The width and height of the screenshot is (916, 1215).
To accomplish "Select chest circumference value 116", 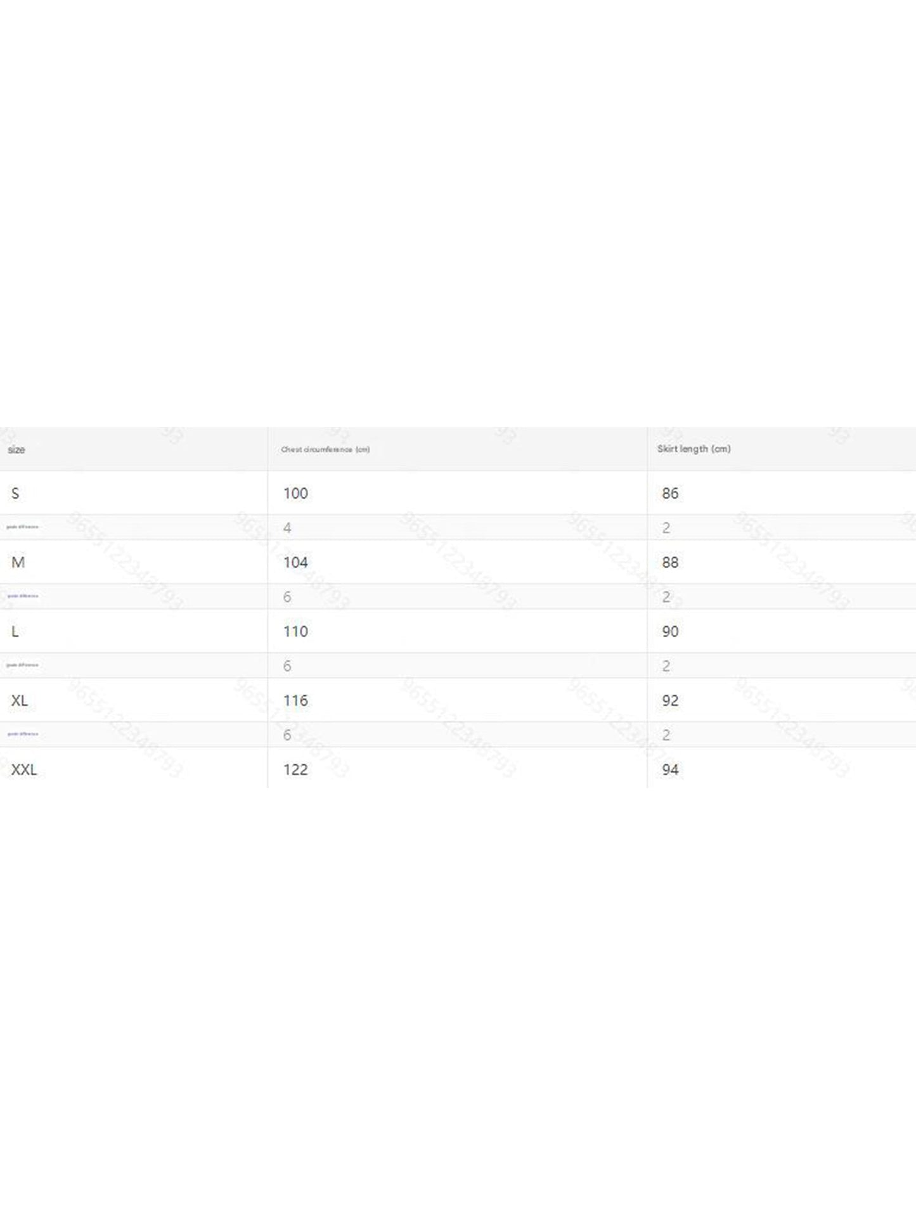I will (x=295, y=700).
